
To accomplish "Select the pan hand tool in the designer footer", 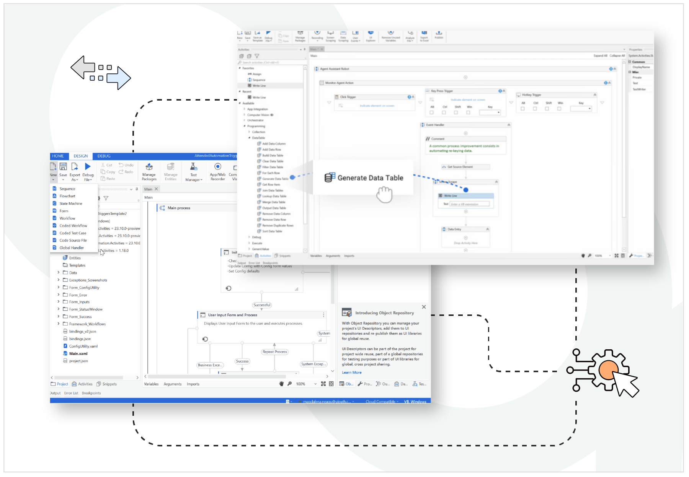I will click(x=282, y=384).
